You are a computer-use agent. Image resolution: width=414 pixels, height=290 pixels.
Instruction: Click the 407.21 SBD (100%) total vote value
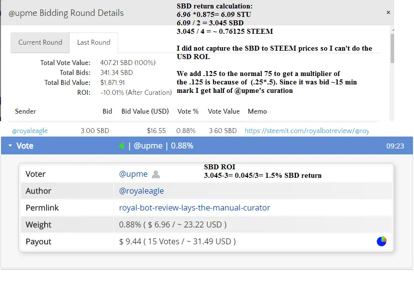(x=128, y=63)
